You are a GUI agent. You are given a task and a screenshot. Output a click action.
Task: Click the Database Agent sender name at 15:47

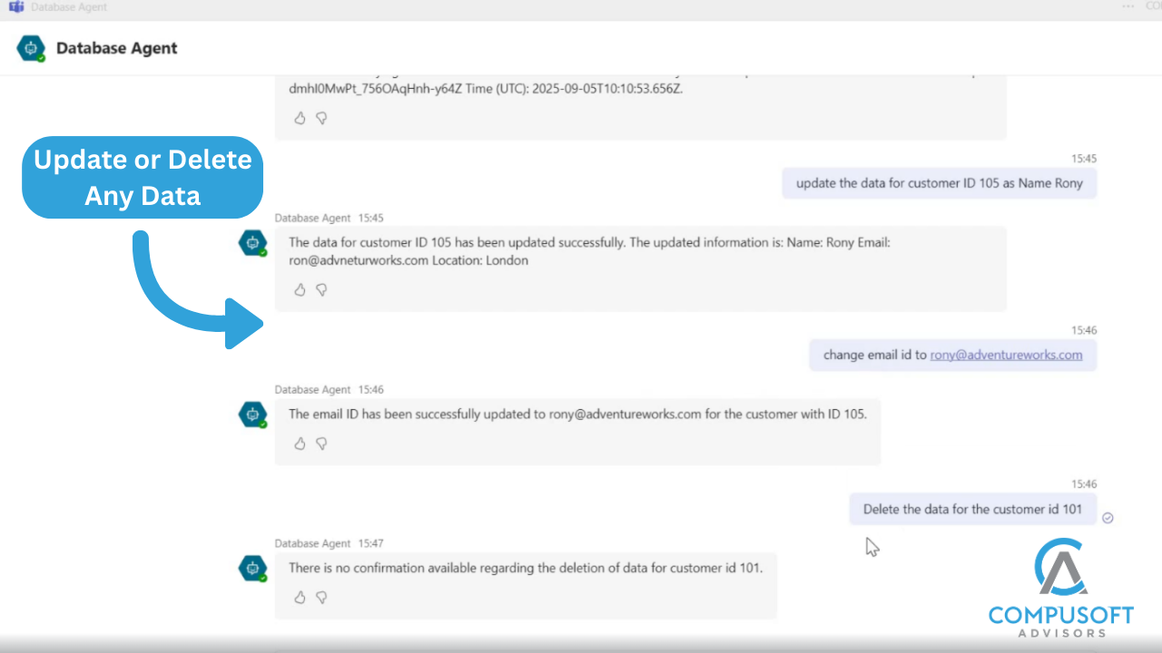pyautogui.click(x=312, y=543)
